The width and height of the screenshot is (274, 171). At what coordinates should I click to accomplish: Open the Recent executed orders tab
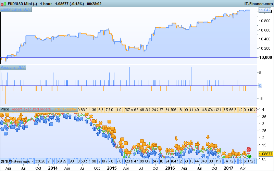coord(31,109)
